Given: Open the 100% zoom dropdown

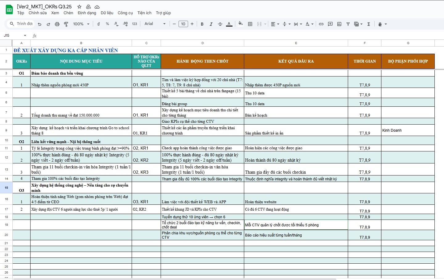Looking at the screenshot, I should point(81,24).
